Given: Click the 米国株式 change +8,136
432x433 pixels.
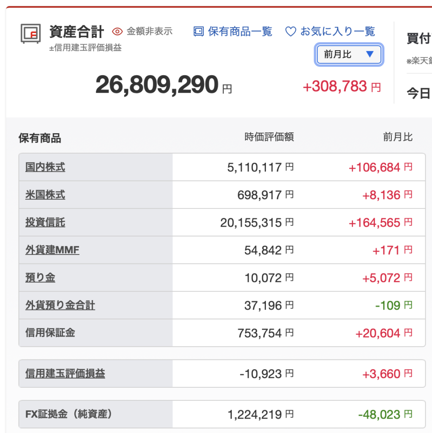Looking at the screenshot, I should (381, 195).
